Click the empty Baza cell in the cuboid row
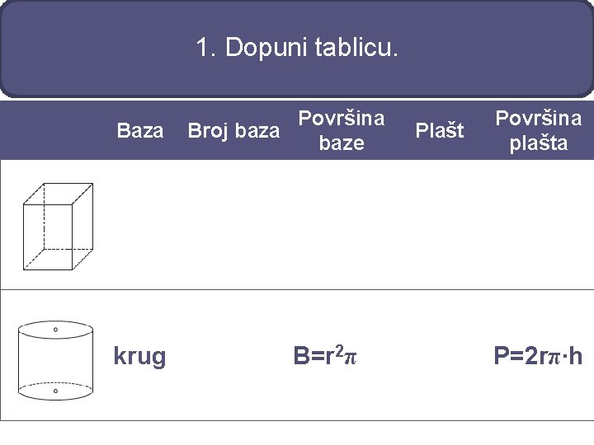594x445 pixels. tap(140, 224)
